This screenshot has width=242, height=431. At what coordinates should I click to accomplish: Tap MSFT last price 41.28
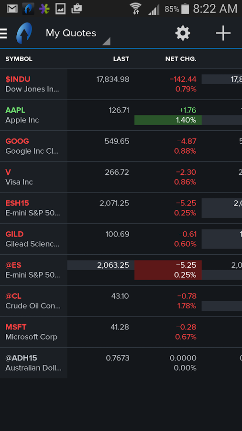click(x=120, y=327)
